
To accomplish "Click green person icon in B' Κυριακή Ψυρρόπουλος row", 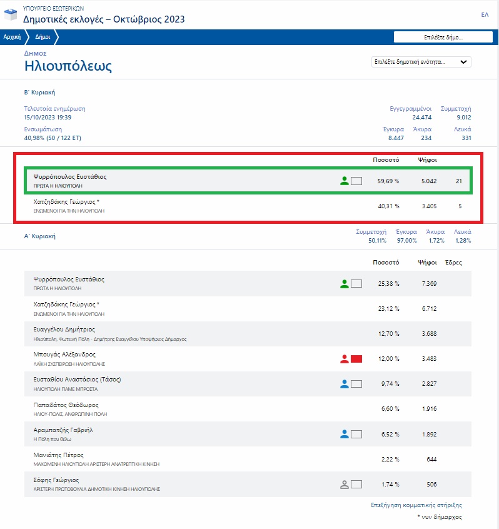I will [x=345, y=181].
